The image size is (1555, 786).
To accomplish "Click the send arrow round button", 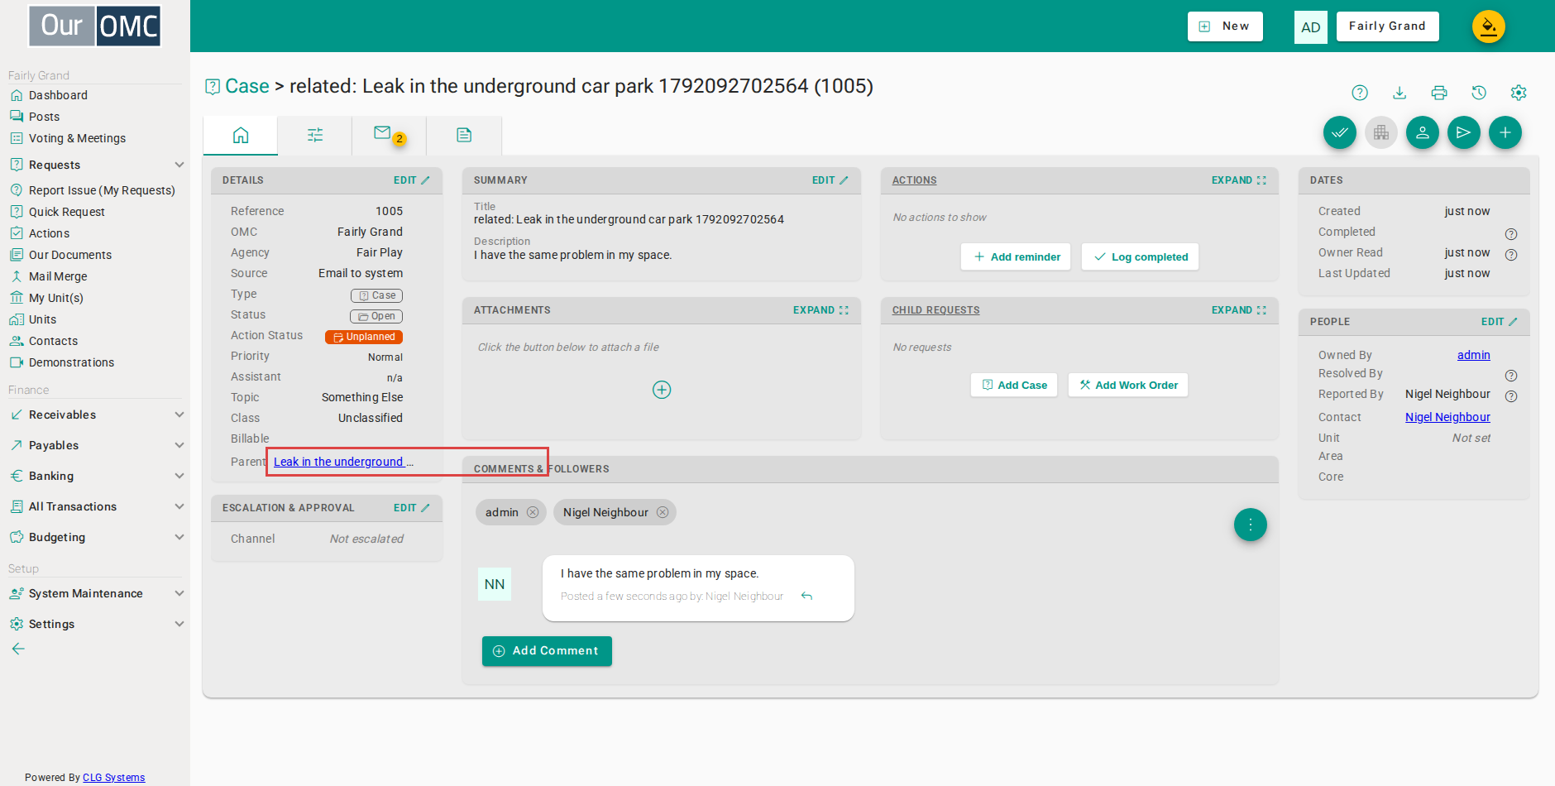I will coord(1464,132).
